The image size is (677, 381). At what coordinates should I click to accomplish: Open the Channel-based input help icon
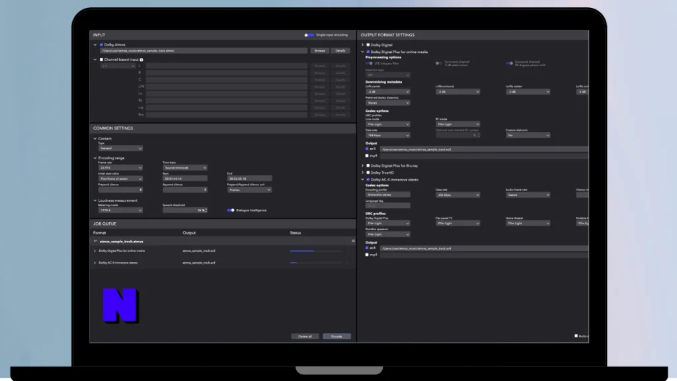pyautogui.click(x=141, y=60)
